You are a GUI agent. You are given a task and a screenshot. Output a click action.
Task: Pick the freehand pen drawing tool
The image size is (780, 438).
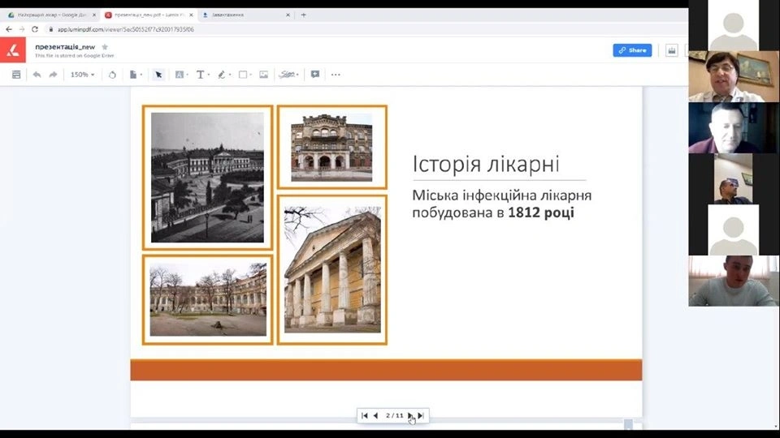221,75
